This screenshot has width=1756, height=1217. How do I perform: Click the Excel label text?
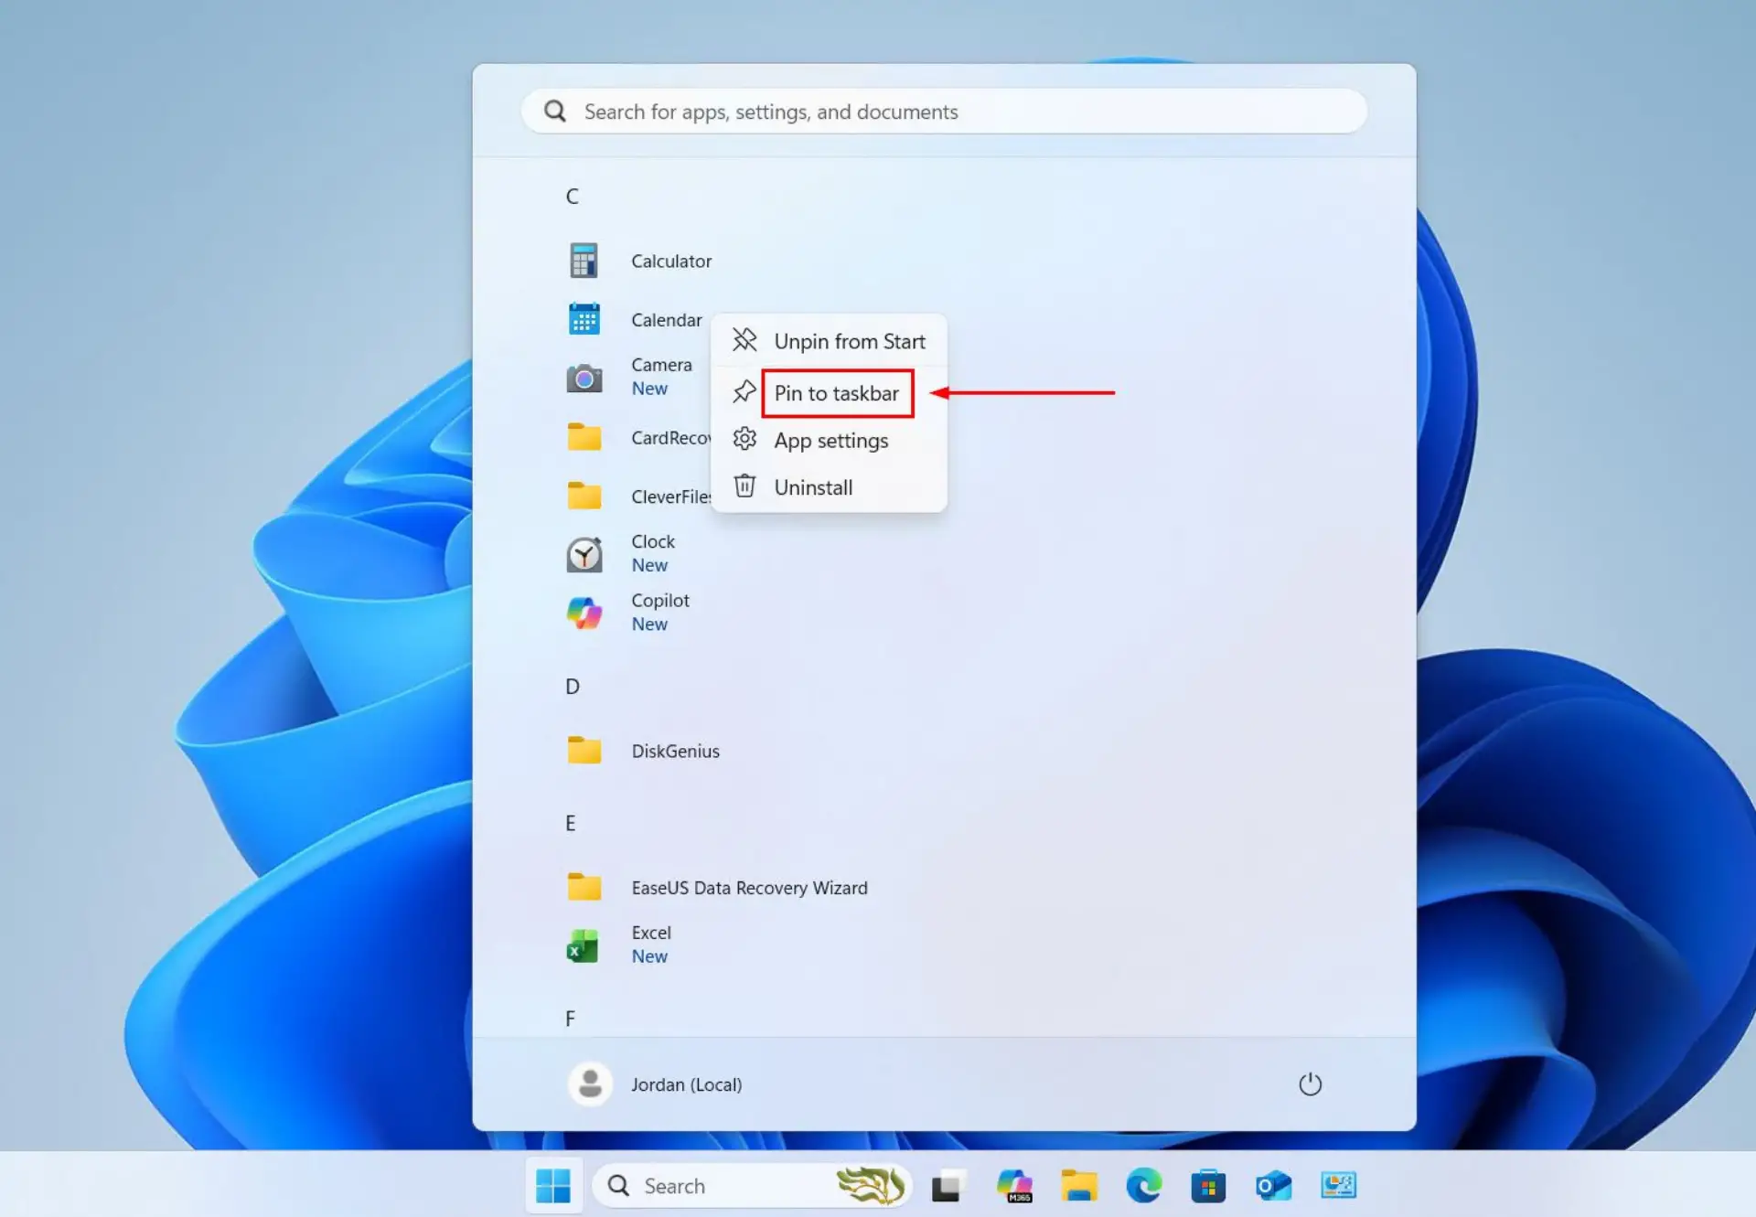pyautogui.click(x=650, y=933)
